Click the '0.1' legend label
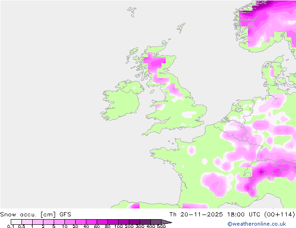Viewport: 296px width, 228px height. (x=11, y=226)
